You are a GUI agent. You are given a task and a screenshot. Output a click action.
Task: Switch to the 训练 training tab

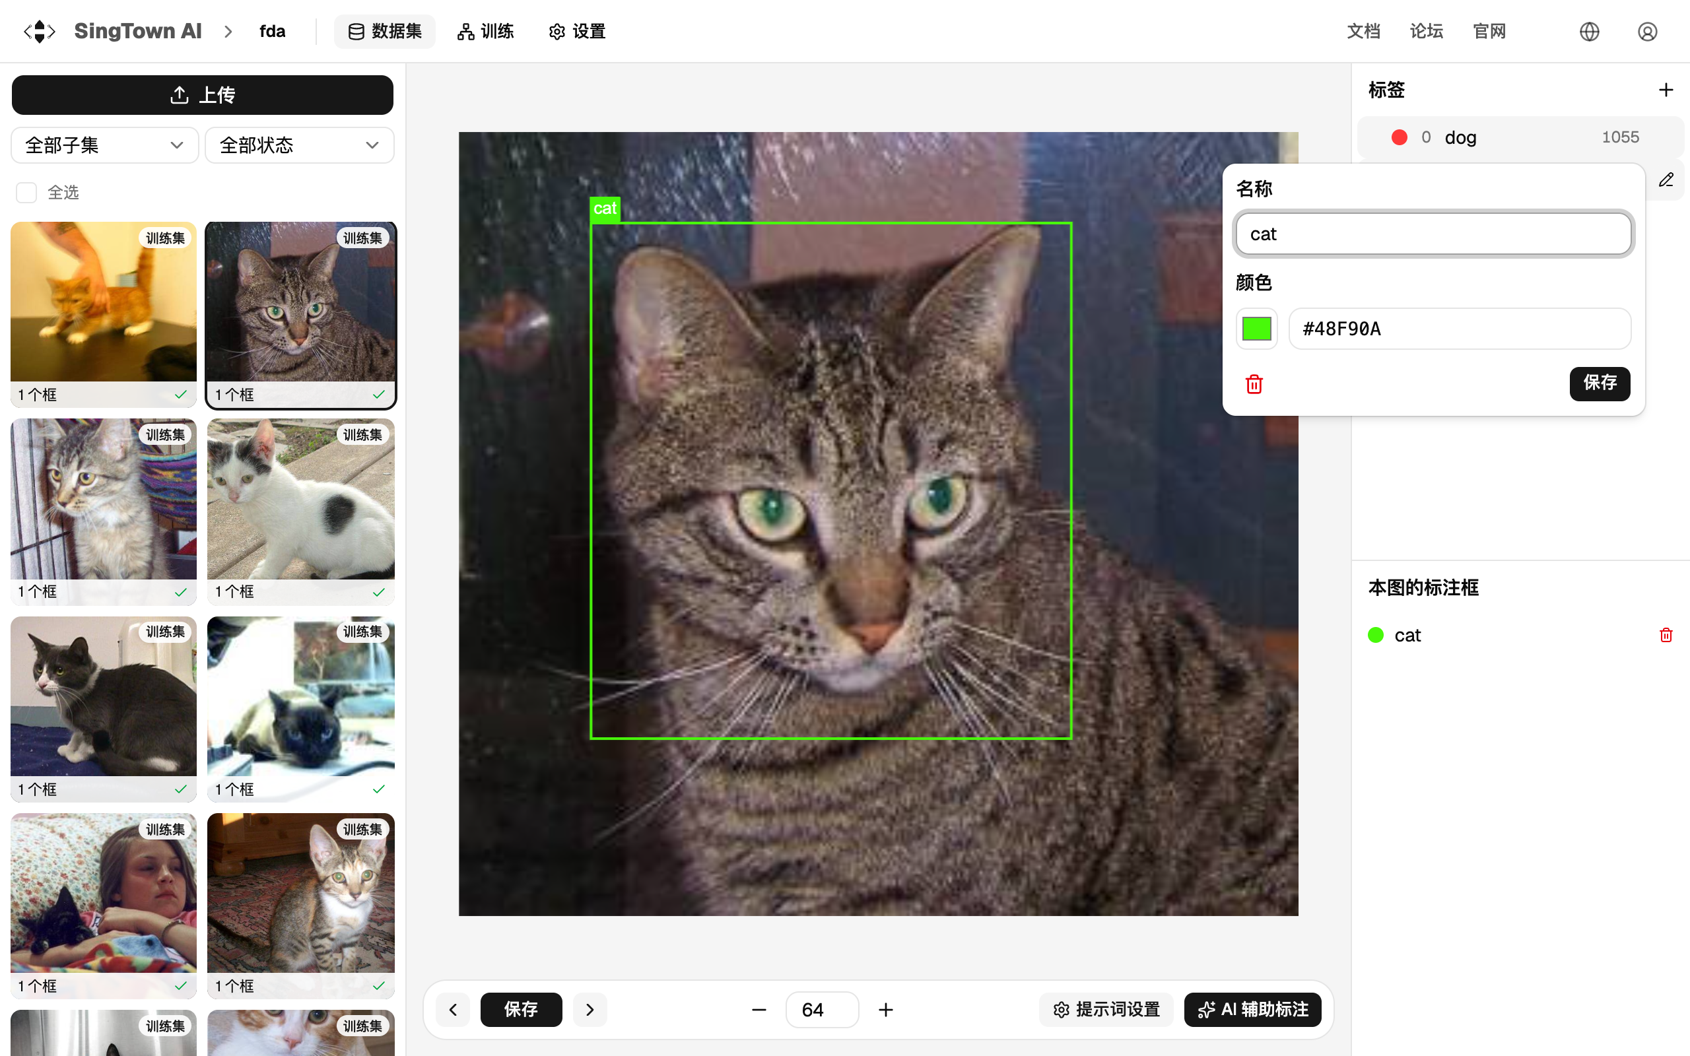[x=486, y=32]
